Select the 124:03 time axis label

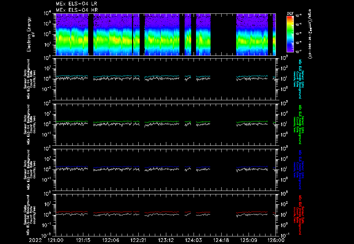click(x=193, y=240)
